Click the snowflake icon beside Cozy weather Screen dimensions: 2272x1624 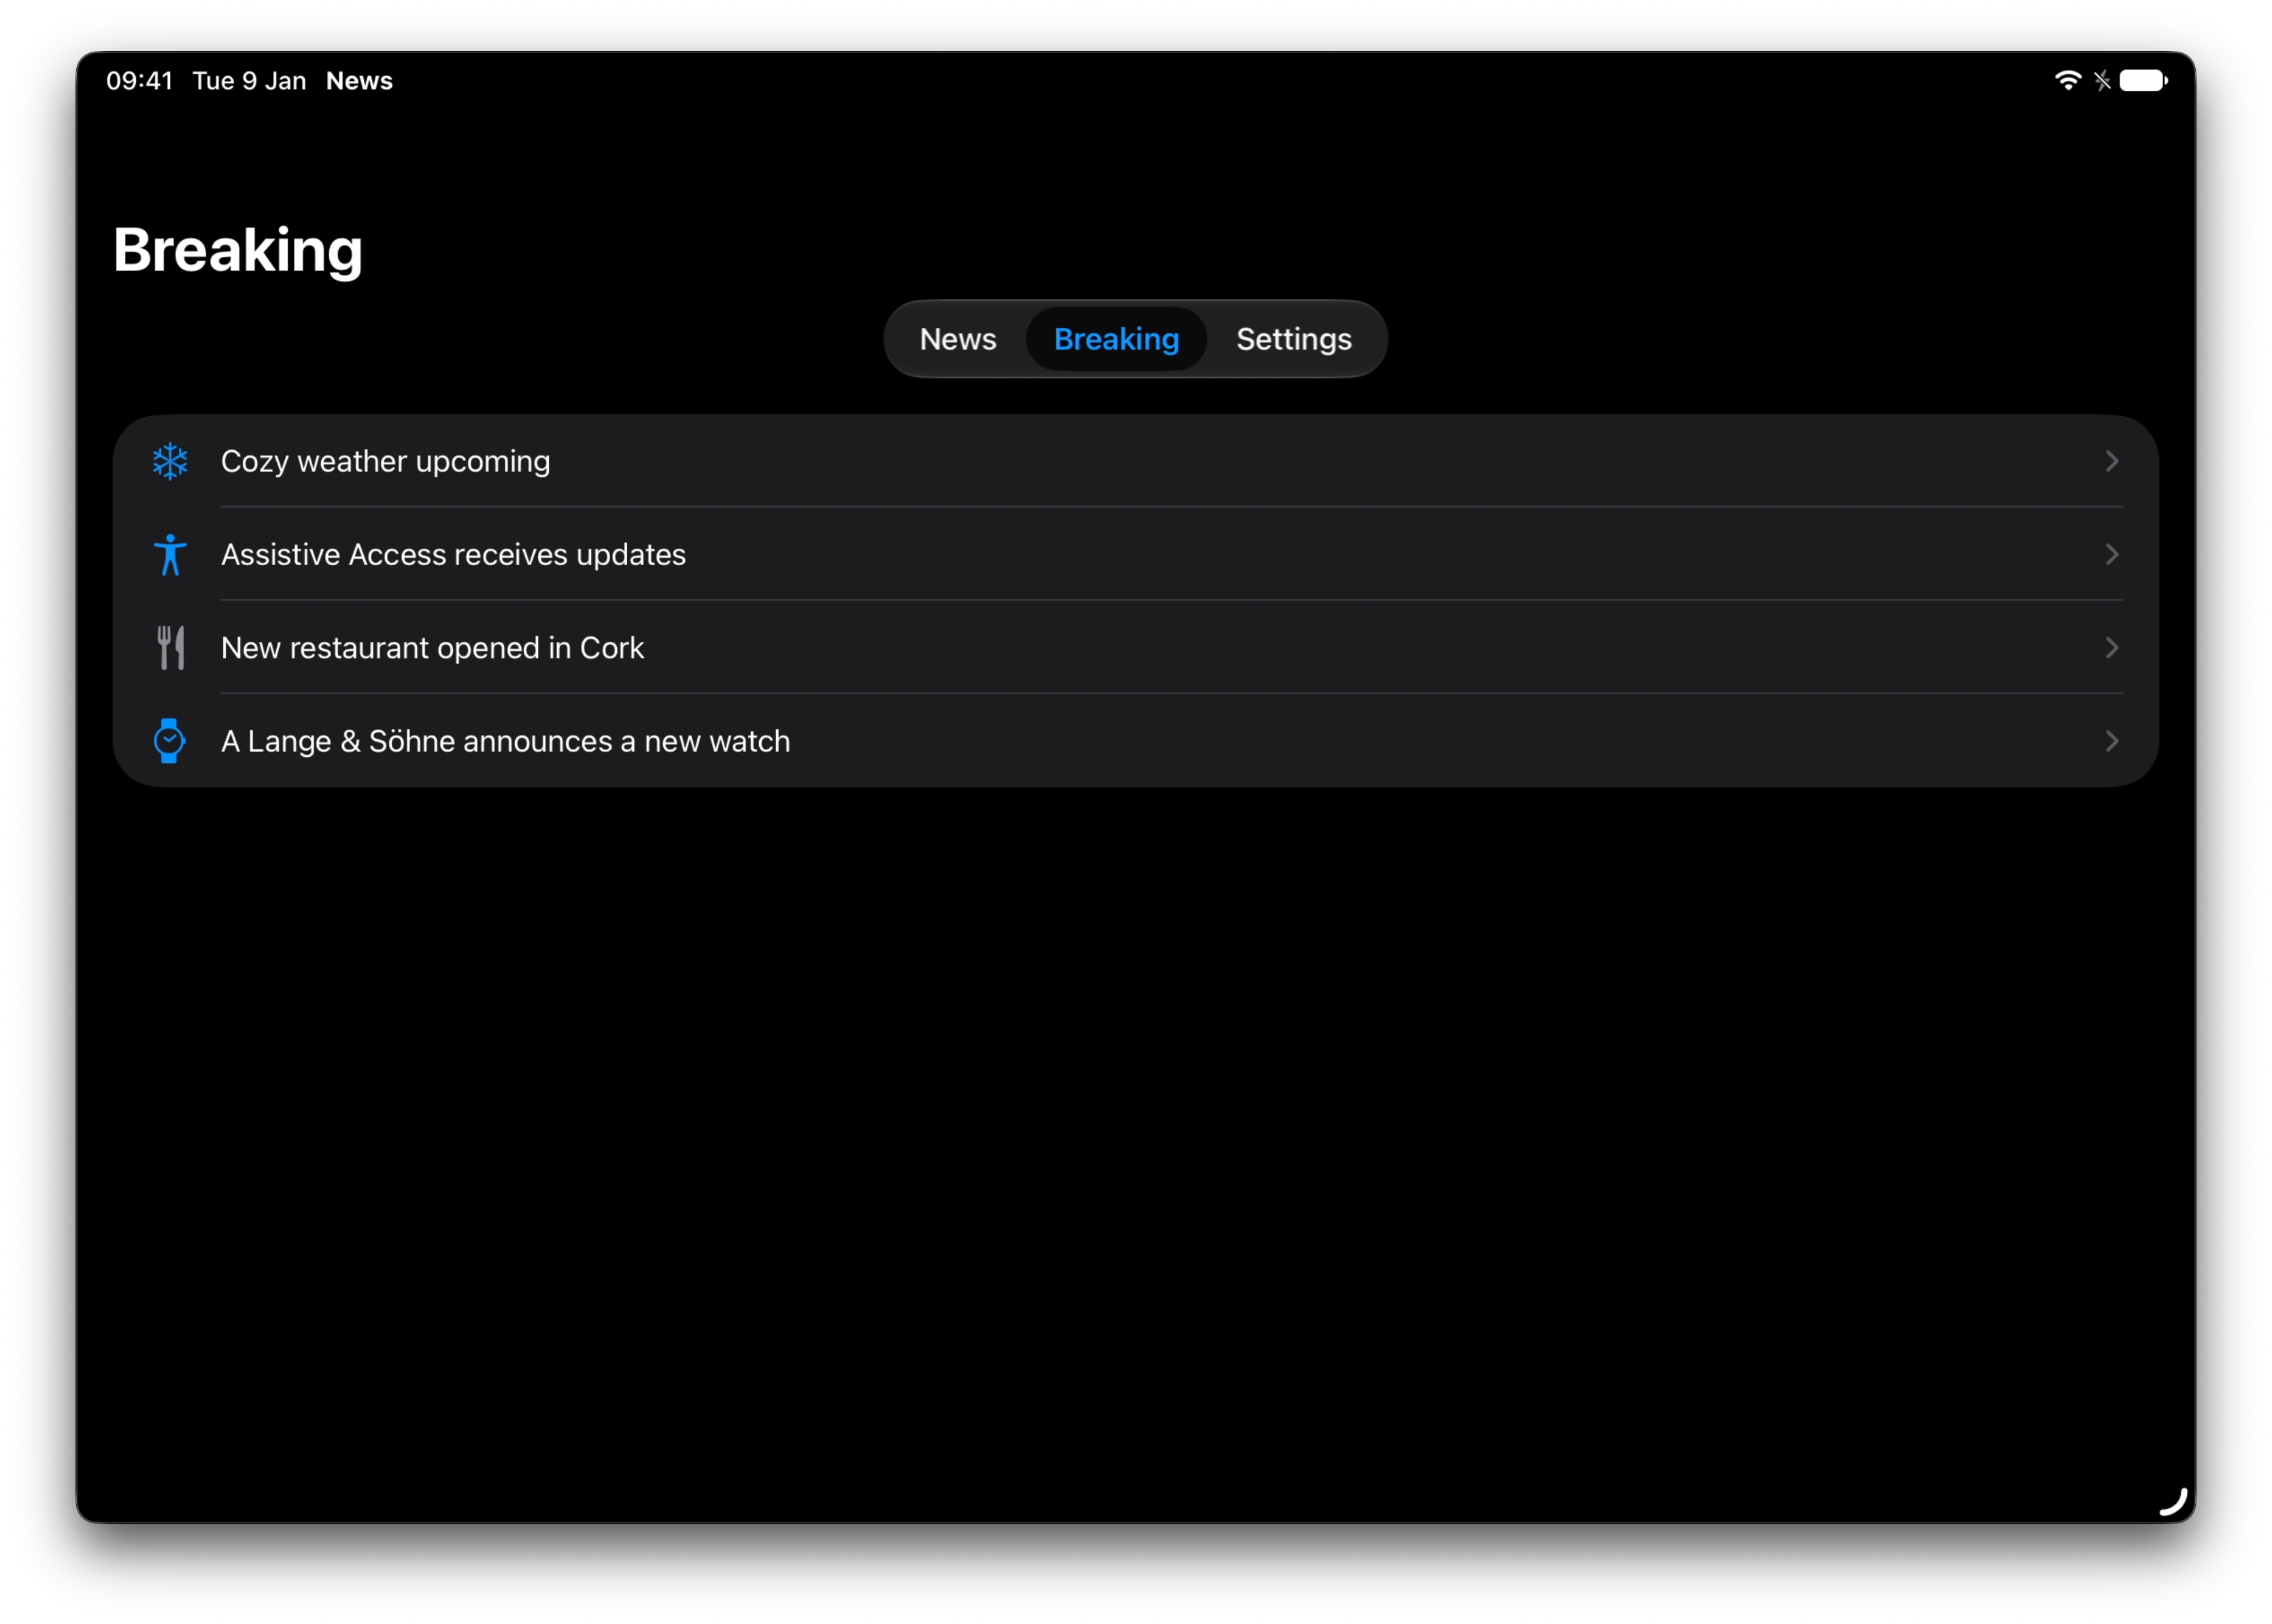coord(170,461)
